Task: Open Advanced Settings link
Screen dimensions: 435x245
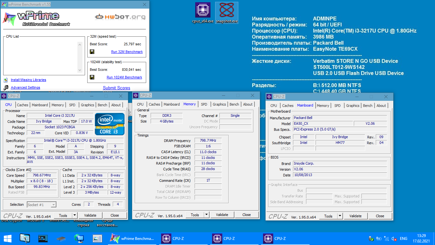Action: tap(25, 88)
